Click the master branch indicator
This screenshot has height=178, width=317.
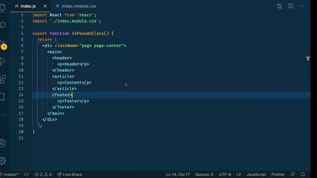[9, 175]
